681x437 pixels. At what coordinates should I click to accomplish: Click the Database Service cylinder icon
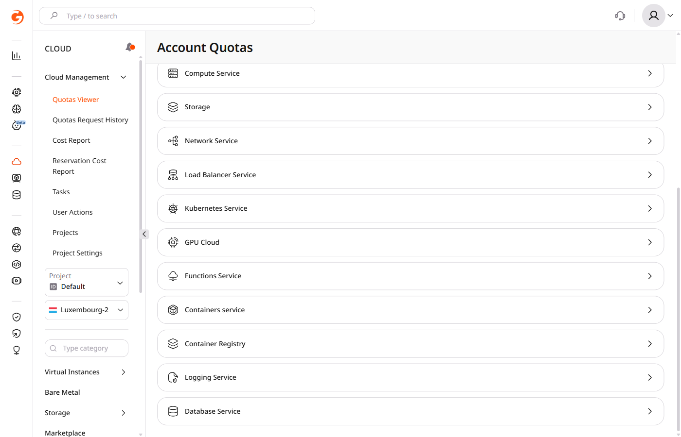click(x=173, y=411)
